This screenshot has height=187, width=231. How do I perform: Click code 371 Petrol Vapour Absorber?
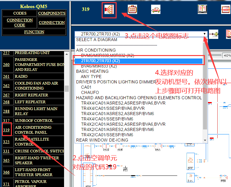6,184
